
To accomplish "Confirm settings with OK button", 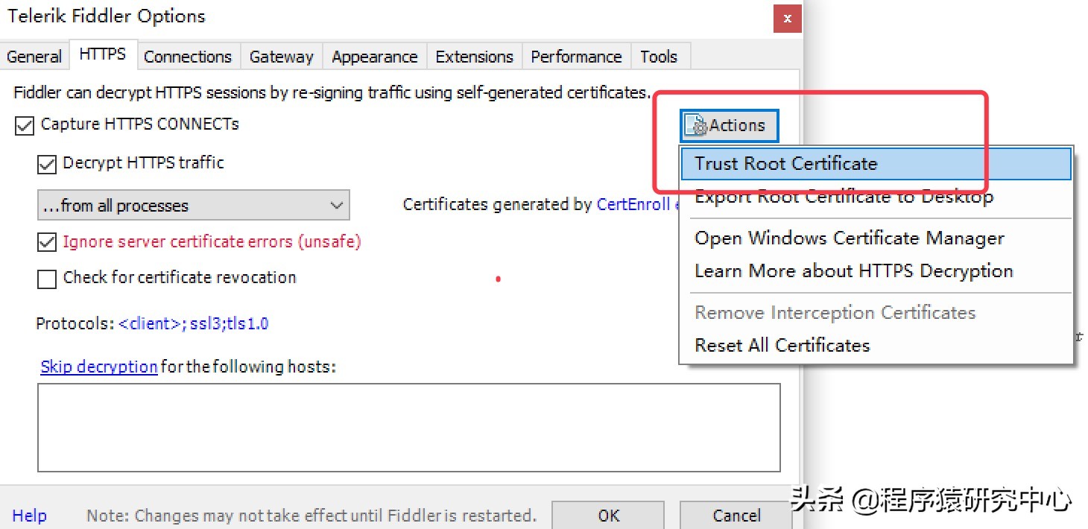I will (x=608, y=515).
